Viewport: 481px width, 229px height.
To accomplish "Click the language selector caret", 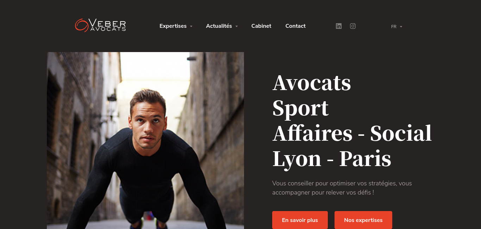I will coord(401,27).
